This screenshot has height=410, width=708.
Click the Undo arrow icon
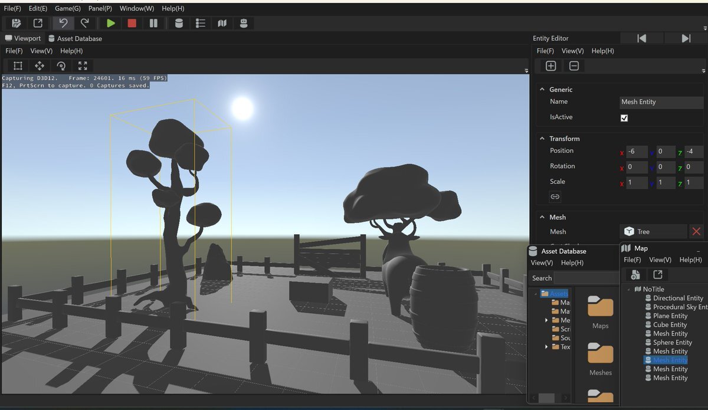(63, 23)
